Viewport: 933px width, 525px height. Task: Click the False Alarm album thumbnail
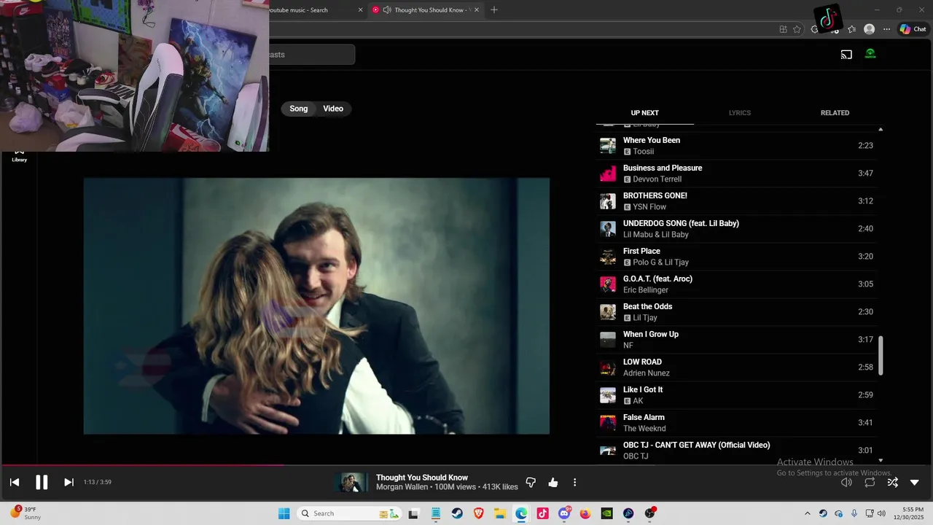[608, 423]
